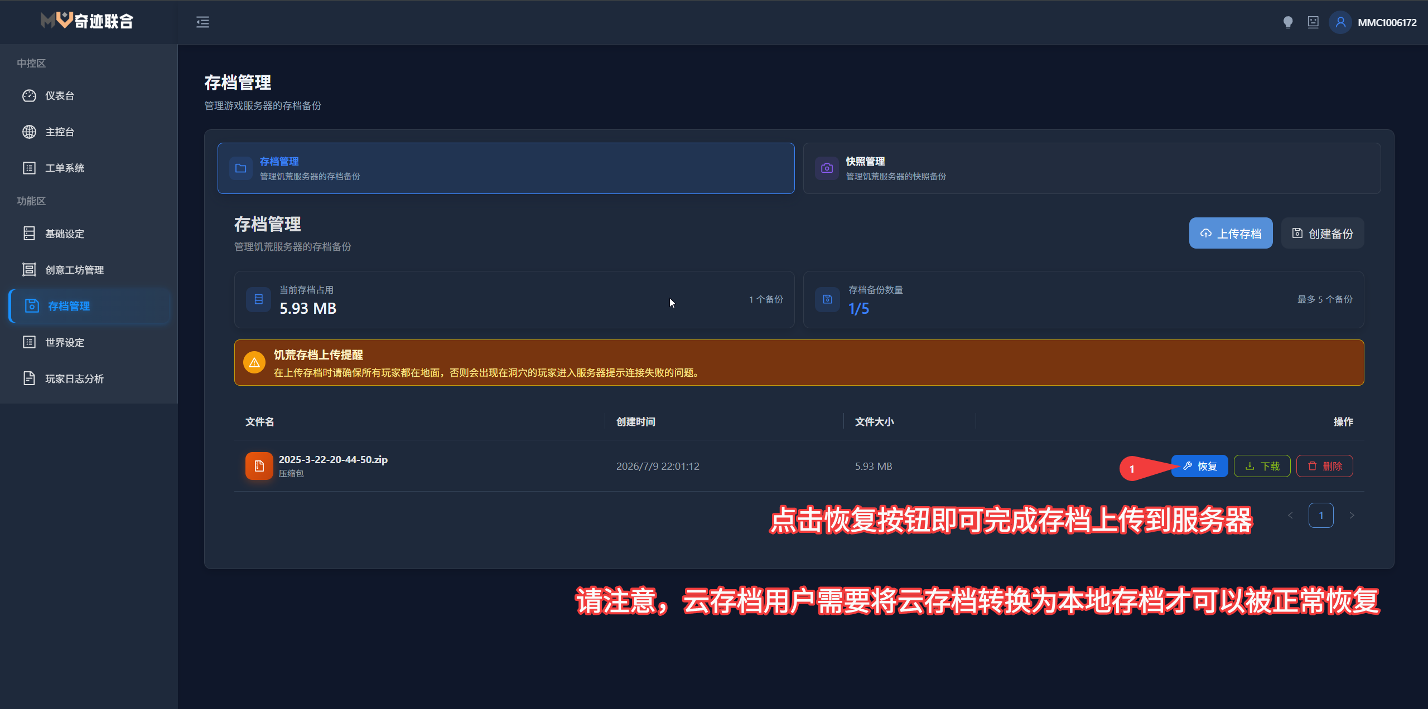Click the orange zip file icon

[259, 466]
